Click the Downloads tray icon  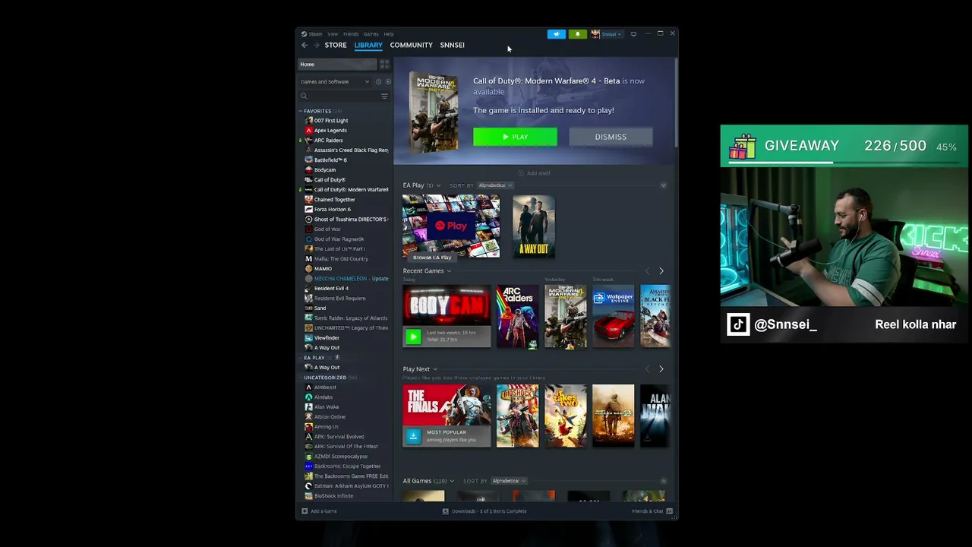[445, 511]
